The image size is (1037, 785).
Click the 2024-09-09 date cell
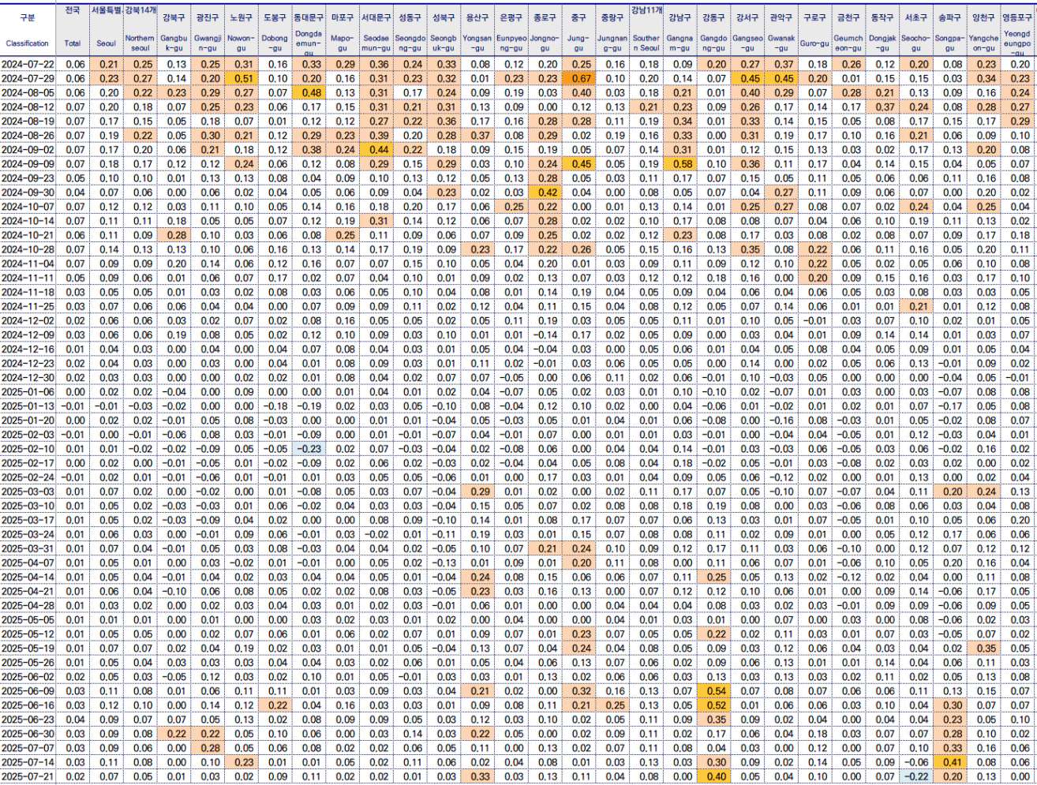point(28,163)
